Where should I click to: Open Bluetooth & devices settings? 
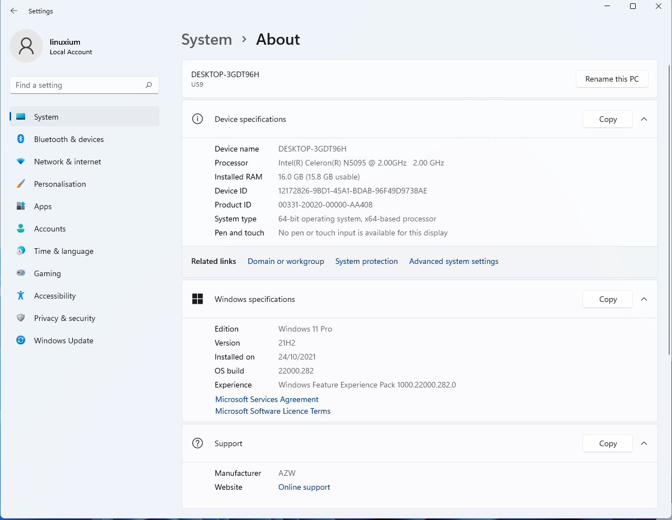84,139
